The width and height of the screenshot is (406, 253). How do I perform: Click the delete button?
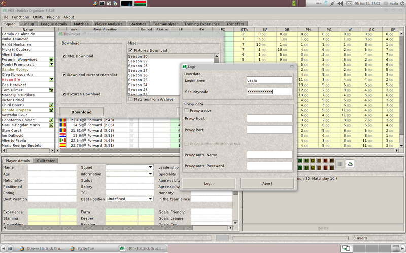[x=323, y=228]
